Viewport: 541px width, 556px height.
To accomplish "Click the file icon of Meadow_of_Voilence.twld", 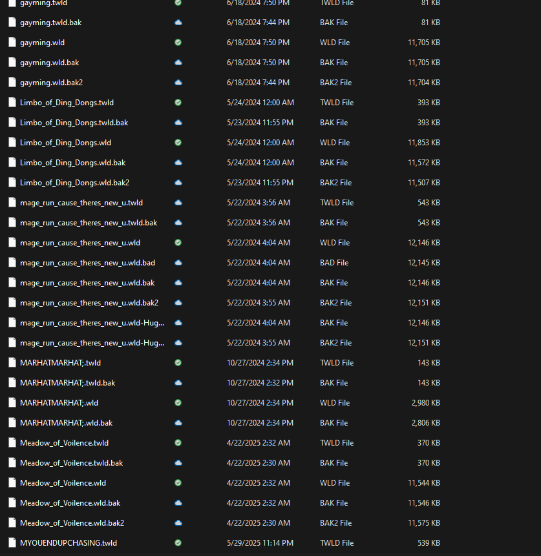I will coord(12,443).
